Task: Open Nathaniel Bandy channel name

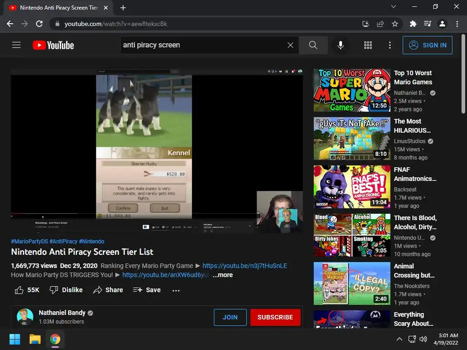Action: (62, 313)
